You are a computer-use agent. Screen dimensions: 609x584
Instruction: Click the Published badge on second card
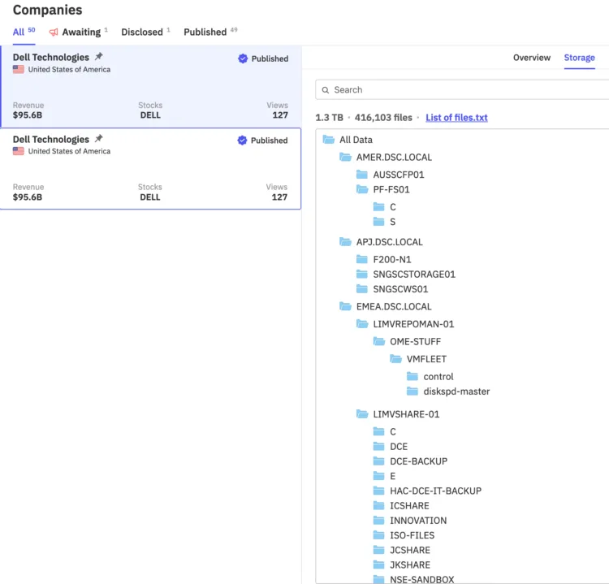click(x=262, y=141)
